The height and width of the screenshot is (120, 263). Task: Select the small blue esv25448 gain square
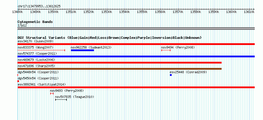click(x=171, y=75)
